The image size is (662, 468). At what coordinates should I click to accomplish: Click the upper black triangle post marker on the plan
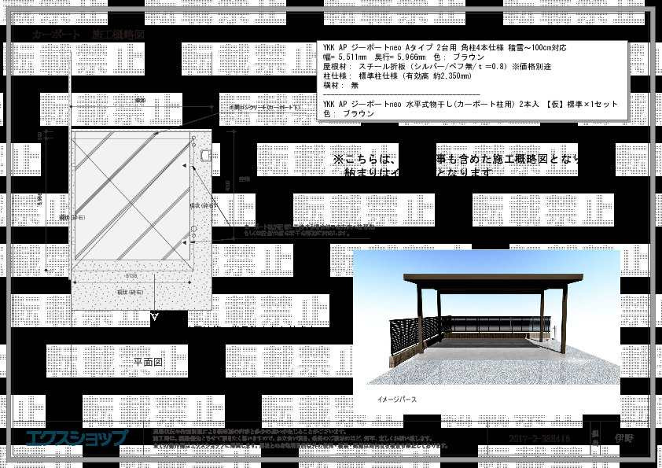click(184, 166)
